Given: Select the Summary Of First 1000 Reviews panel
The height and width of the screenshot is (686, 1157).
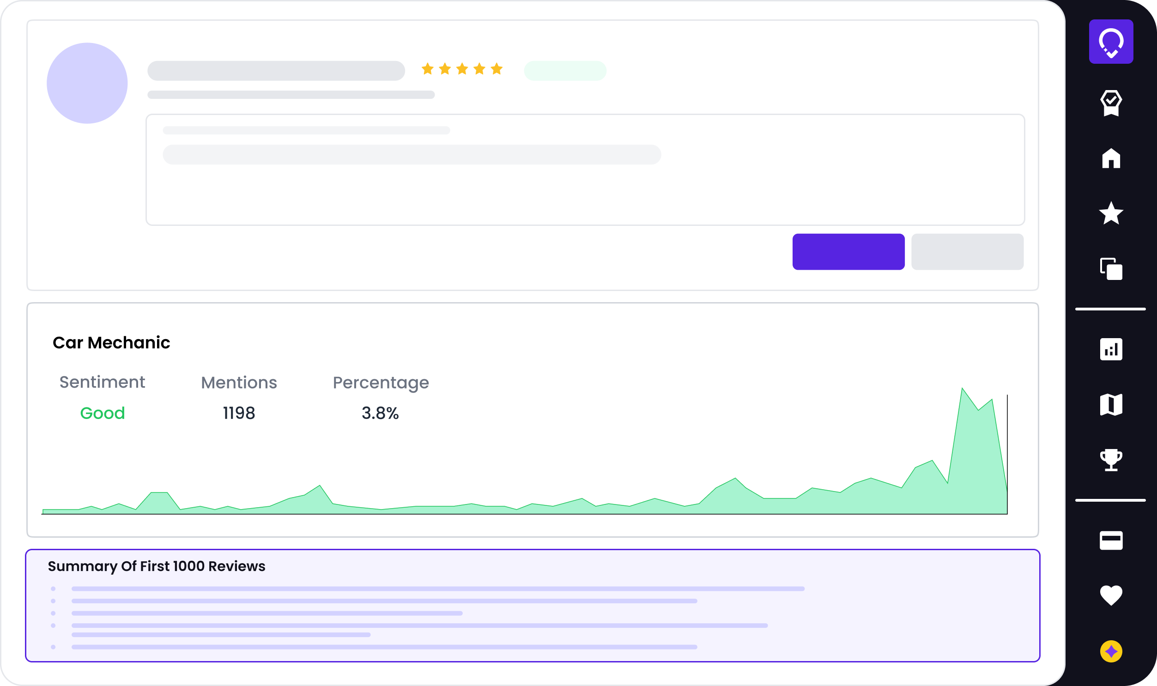Looking at the screenshot, I should tap(532, 606).
